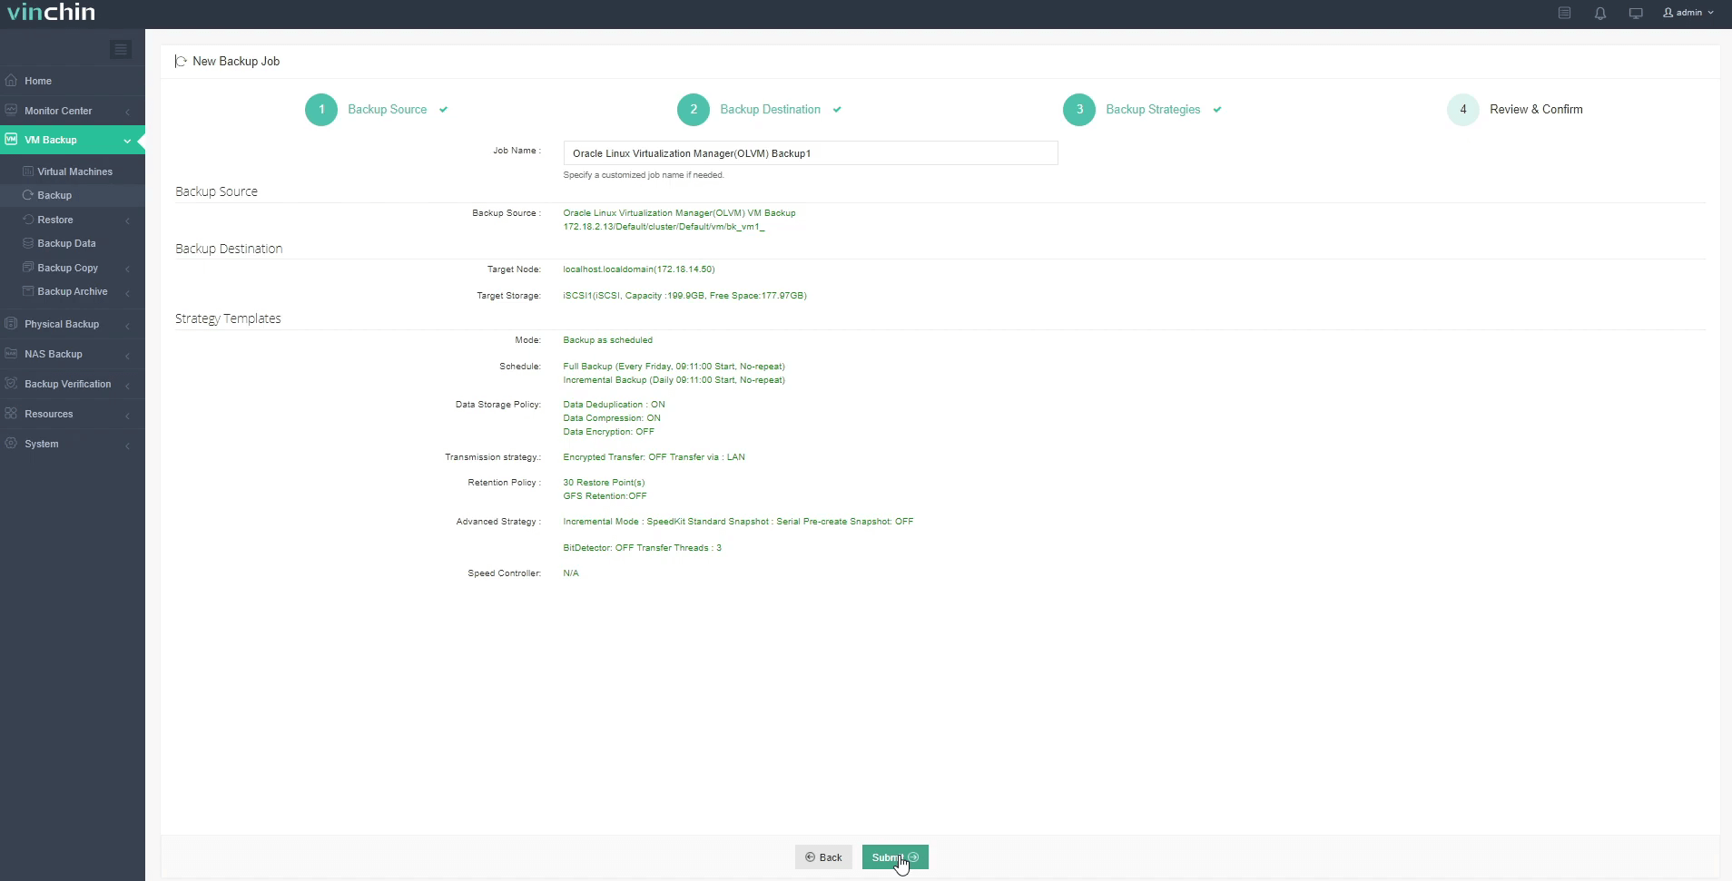This screenshot has width=1732, height=881.
Task: Submit the new backup job
Action: pos(895,857)
